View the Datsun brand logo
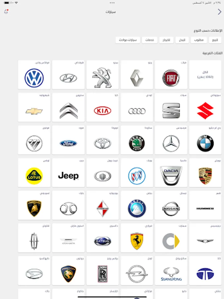 [x=103, y=242]
